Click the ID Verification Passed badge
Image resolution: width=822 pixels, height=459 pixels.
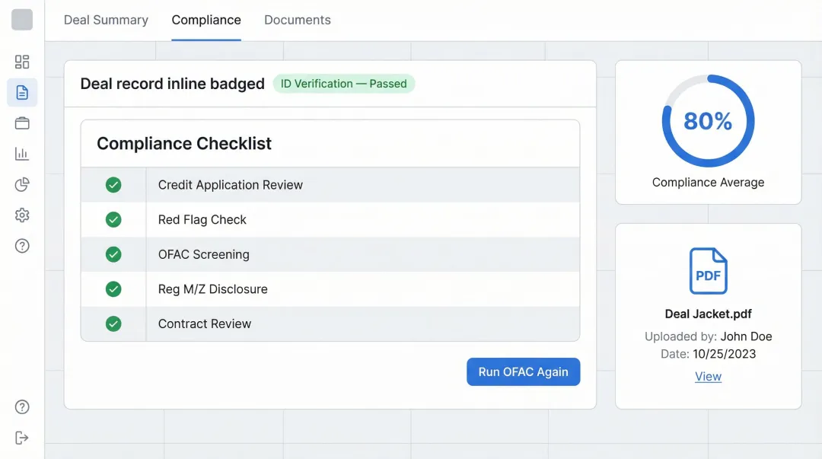tap(344, 84)
